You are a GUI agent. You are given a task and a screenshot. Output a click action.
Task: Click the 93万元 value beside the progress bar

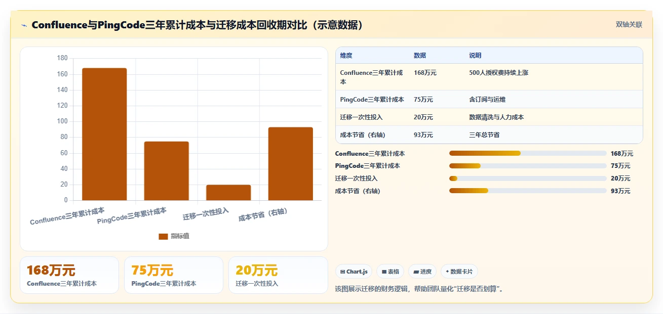click(620, 191)
